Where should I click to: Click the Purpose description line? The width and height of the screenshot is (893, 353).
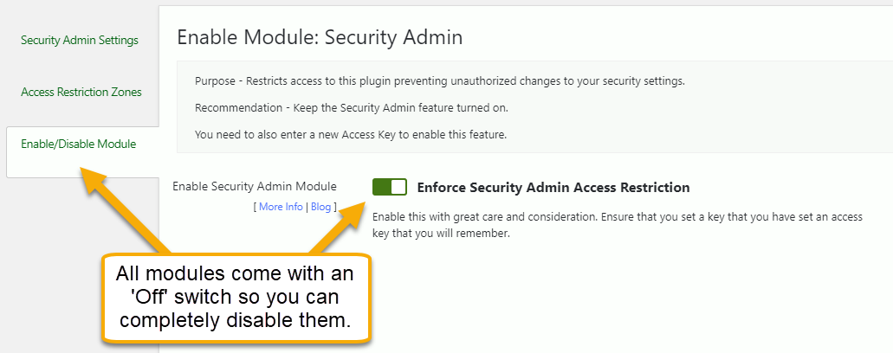pos(439,81)
